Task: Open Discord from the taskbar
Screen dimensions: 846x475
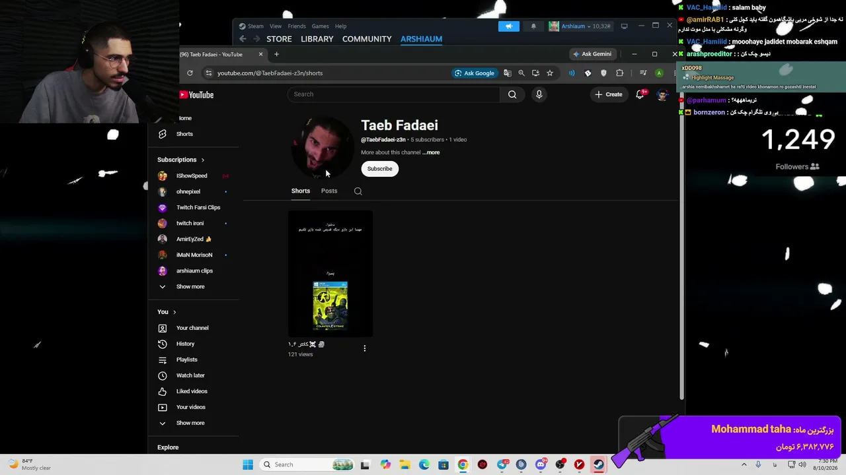Action: (541, 464)
